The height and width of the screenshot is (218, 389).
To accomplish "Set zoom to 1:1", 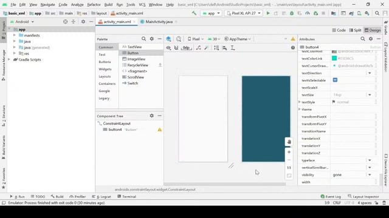I will point(289,168).
